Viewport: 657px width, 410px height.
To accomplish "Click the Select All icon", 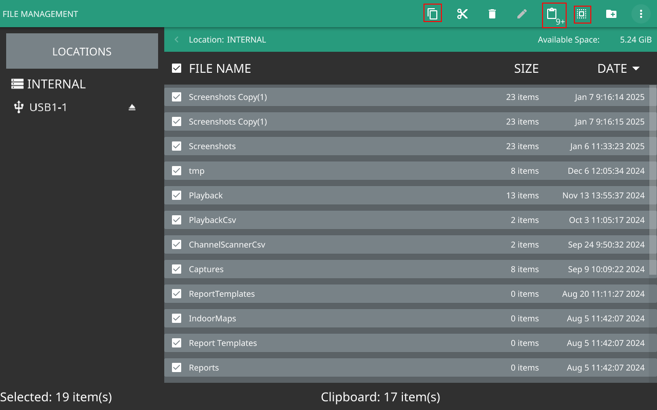I will point(582,14).
